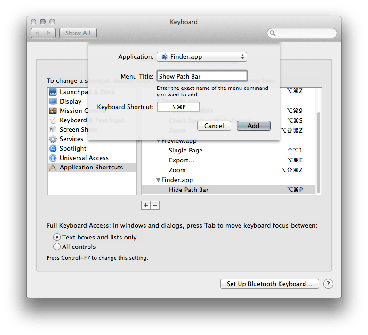Viewport: 368px width, 335px height.
Task: Click the ⌥⌘E shortcut for Export
Action: [295, 160]
